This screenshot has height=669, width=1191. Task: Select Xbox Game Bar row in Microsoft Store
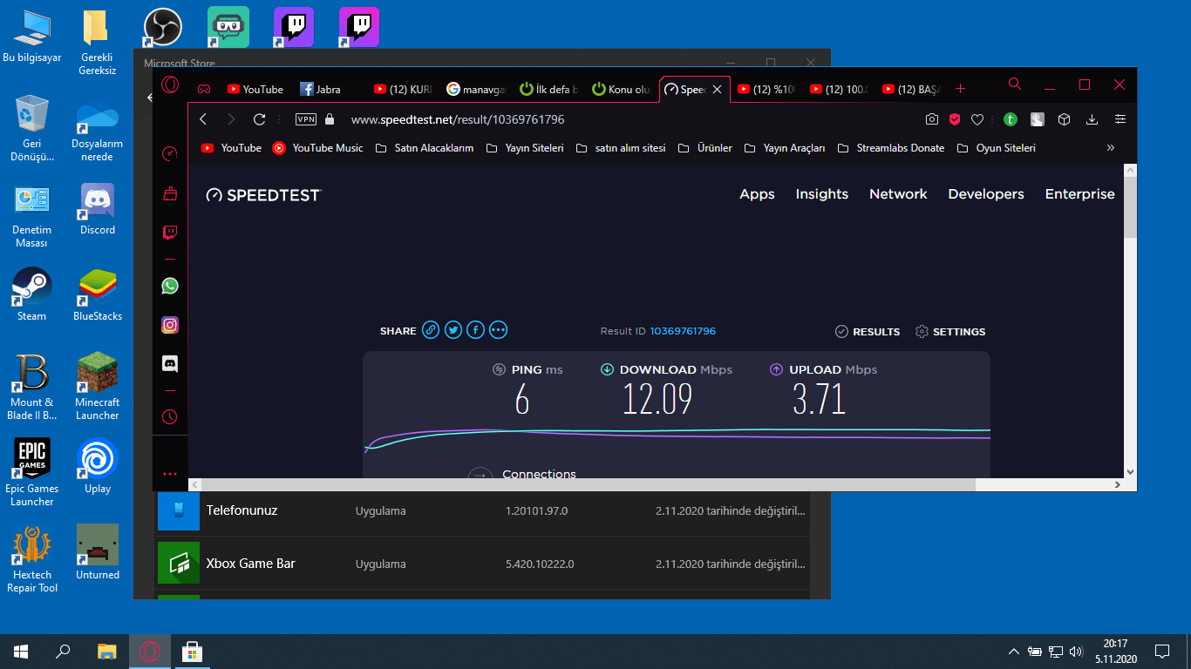482,564
